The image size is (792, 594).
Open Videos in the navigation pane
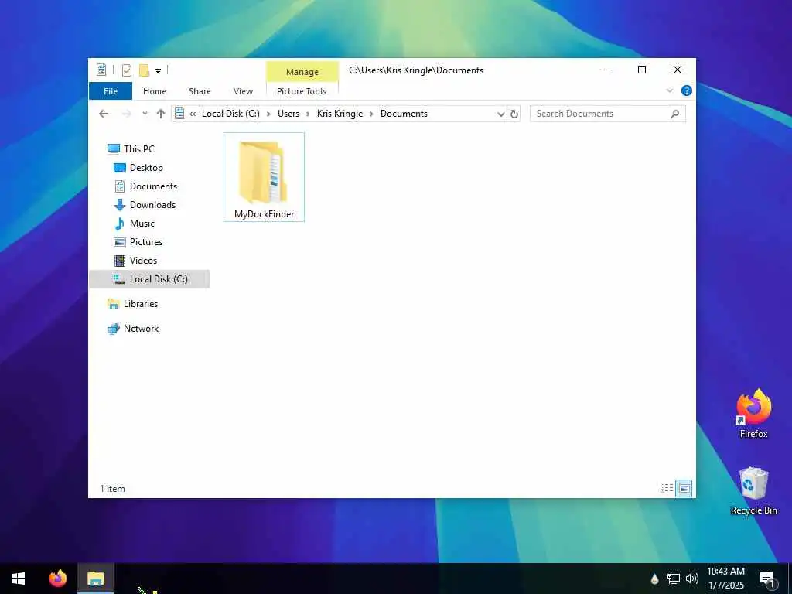tap(135, 261)
